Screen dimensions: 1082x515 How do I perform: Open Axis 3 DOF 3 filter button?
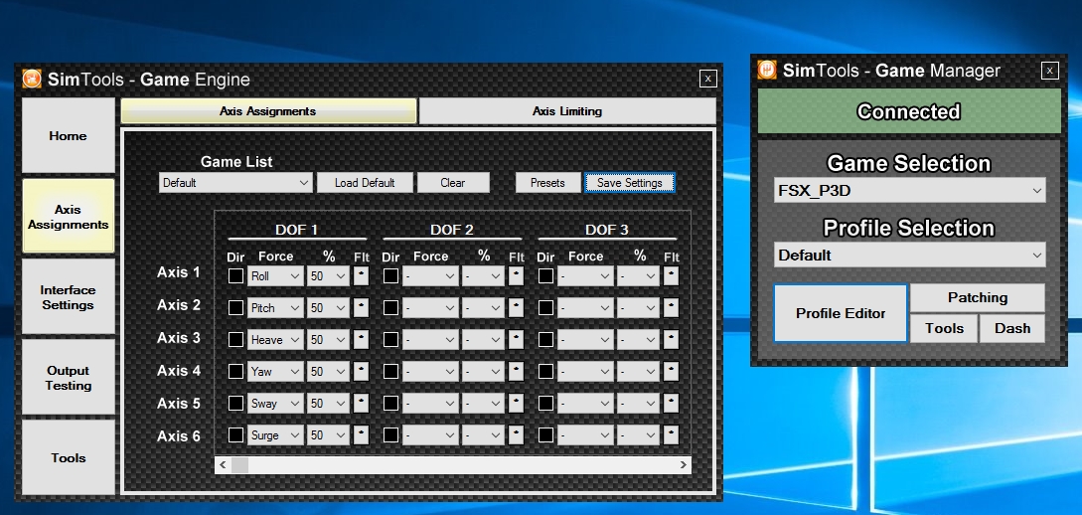tap(671, 340)
